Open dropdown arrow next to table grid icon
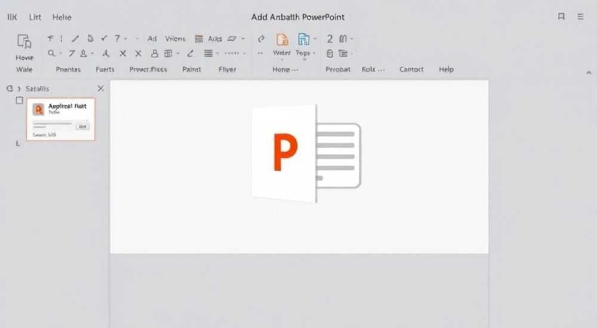This screenshot has height=328, width=597. [x=177, y=54]
